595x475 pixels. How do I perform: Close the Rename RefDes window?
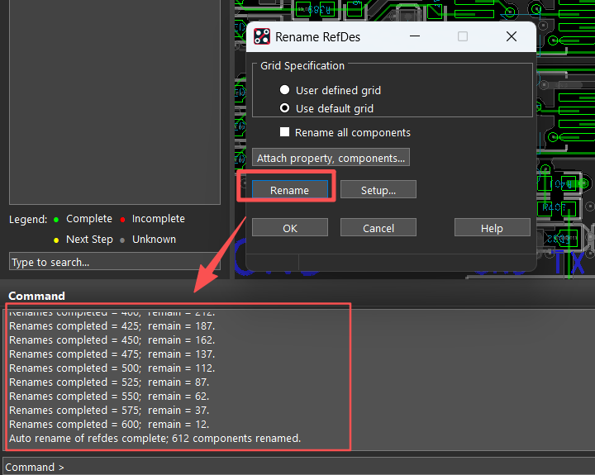512,36
